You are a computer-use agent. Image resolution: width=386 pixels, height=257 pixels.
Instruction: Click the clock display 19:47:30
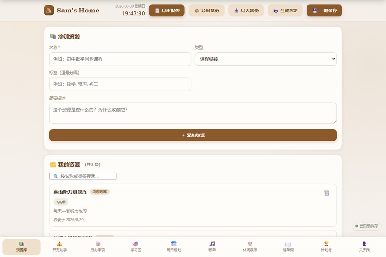(134, 13)
